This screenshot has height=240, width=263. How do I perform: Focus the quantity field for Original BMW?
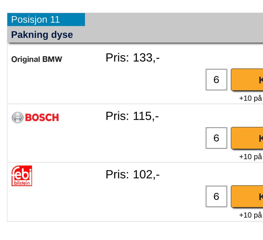pos(216,80)
